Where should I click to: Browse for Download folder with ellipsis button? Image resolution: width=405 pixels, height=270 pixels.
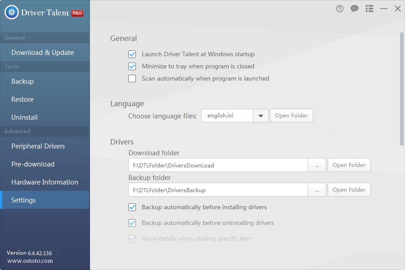click(317, 165)
